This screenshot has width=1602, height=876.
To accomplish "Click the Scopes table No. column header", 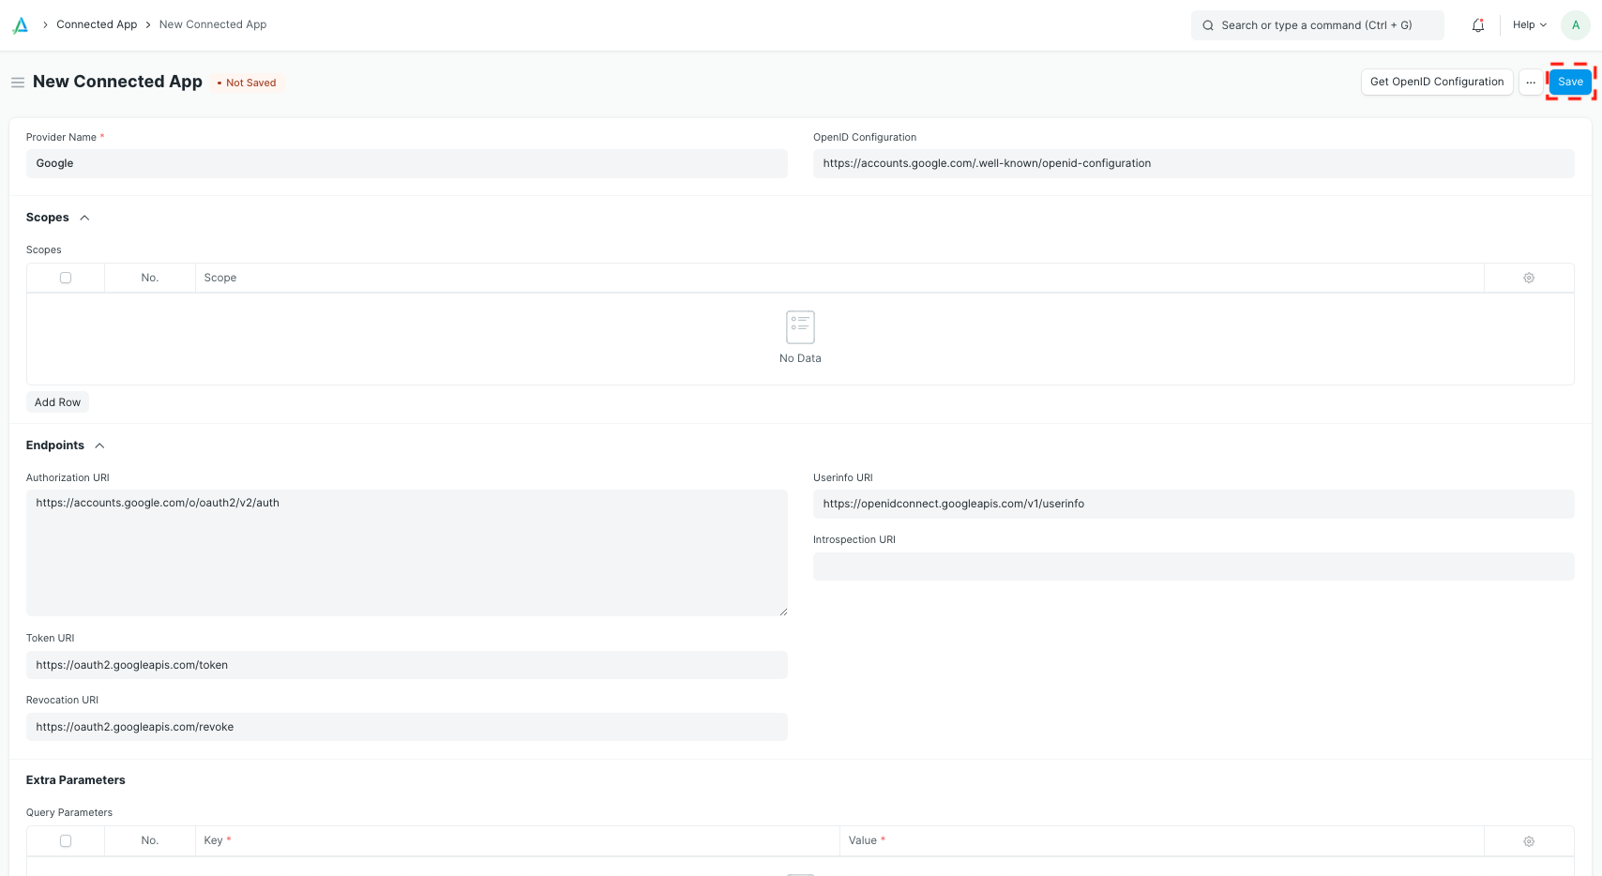I will pos(150,278).
